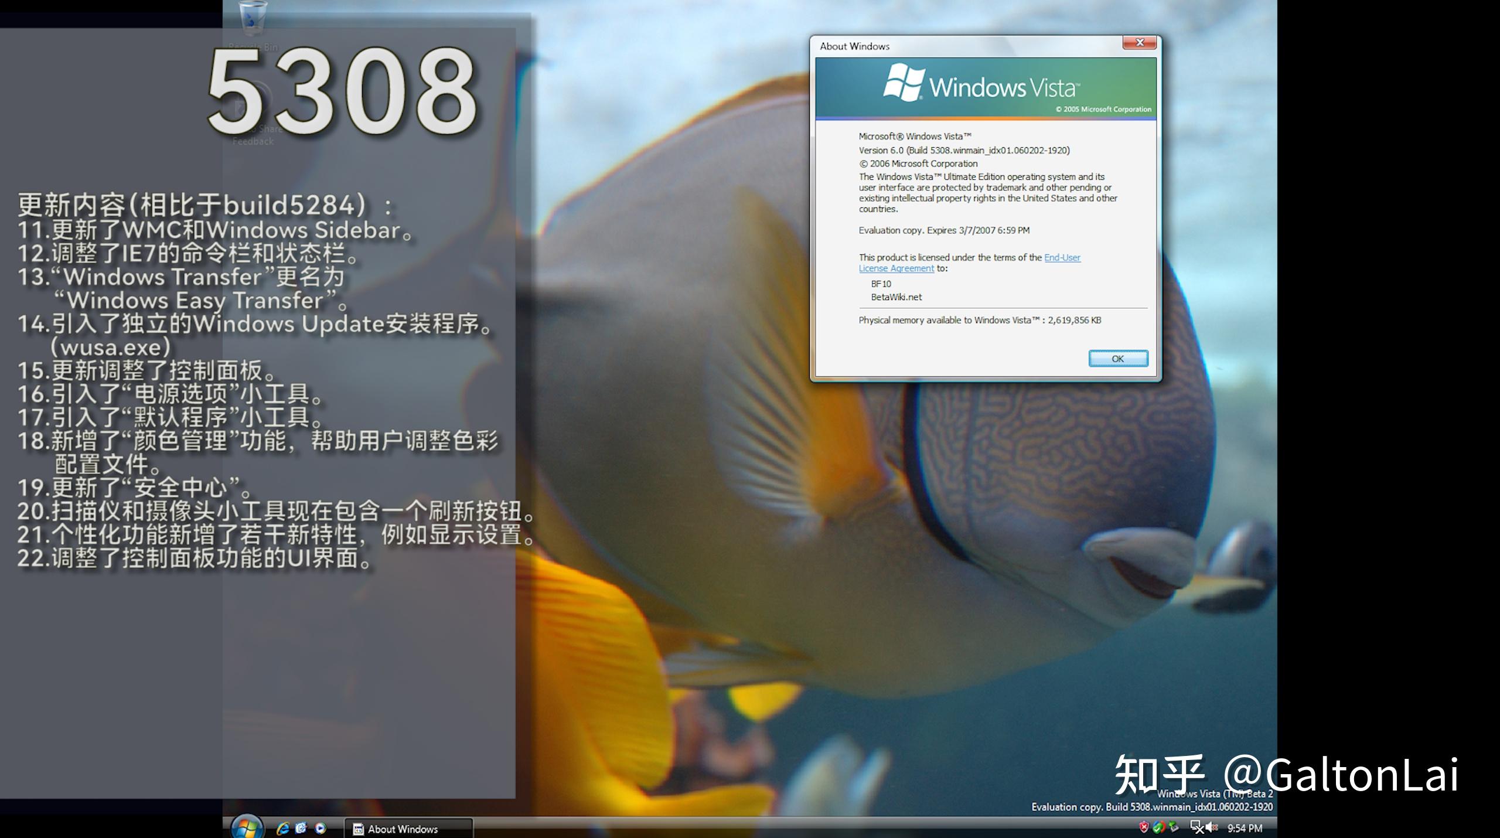The height and width of the screenshot is (838, 1500).
Task: Click the licensee name "BF10"
Action: tap(881, 284)
